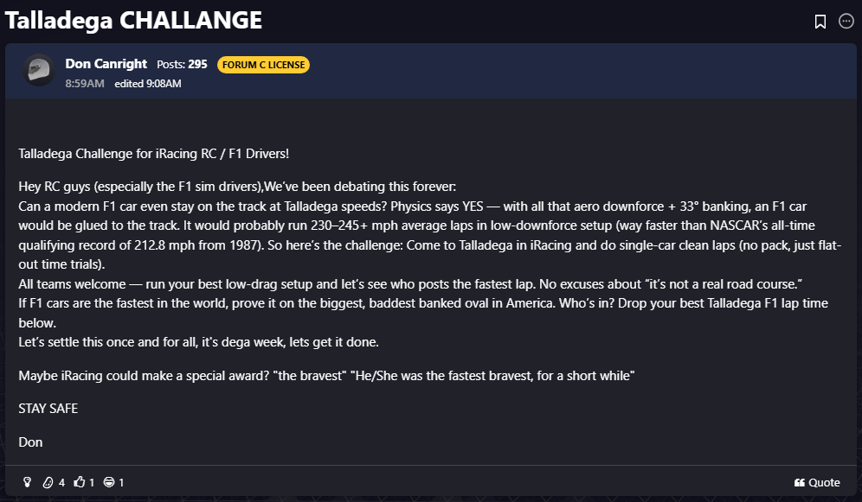Click the Don signature at post end

30,442
